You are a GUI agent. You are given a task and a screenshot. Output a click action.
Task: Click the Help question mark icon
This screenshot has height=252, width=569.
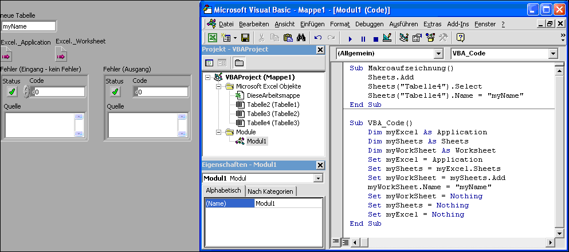coord(460,38)
